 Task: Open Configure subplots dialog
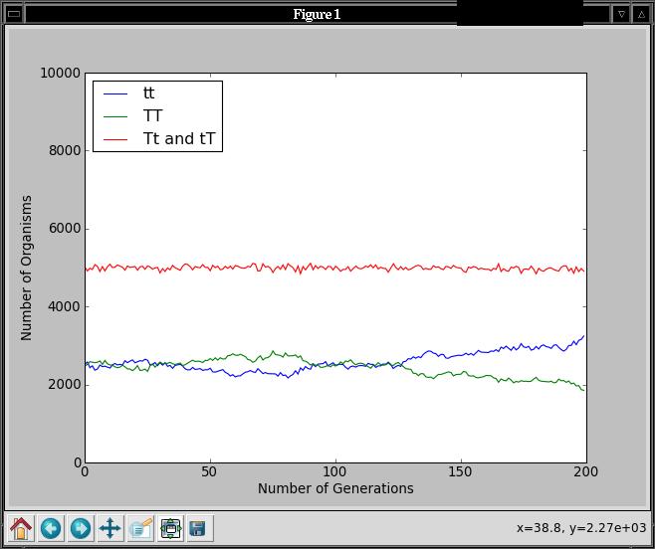coord(170,528)
